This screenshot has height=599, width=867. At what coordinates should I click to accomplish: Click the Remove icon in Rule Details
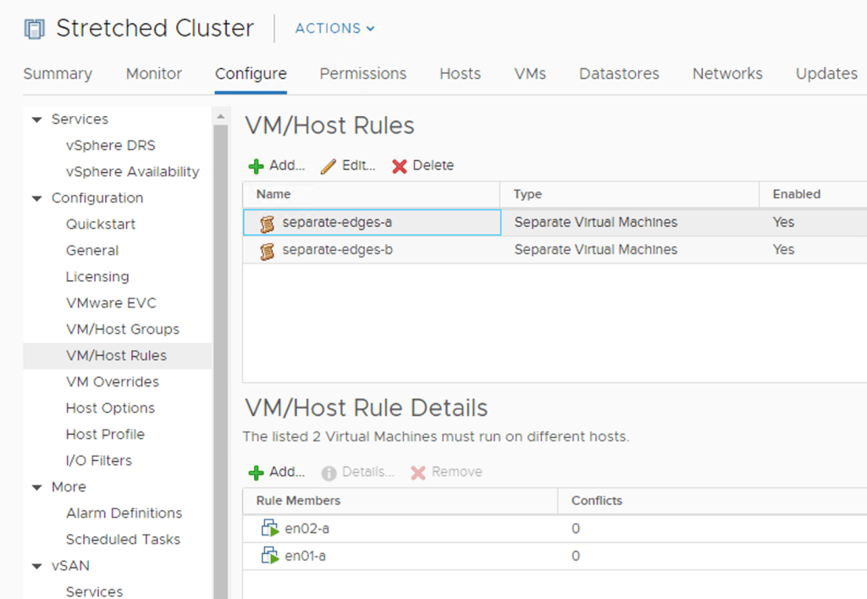tap(417, 472)
